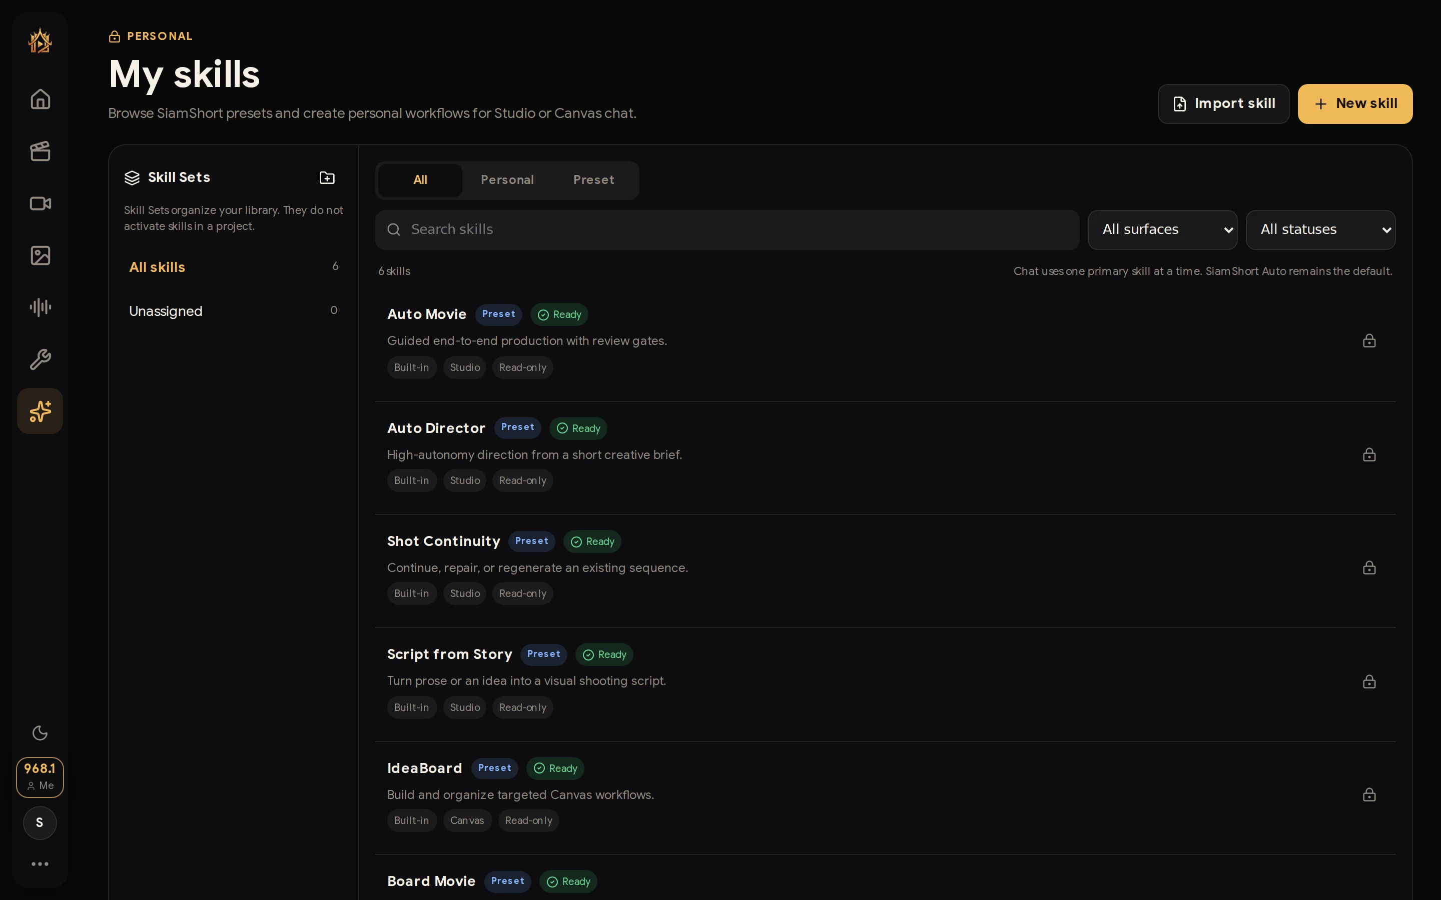Switch to the Personal tab
Screen dimensions: 1441x900
click(x=507, y=180)
